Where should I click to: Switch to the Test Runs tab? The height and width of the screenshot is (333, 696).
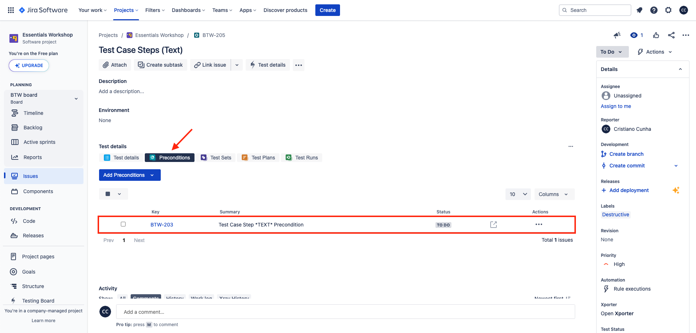(x=302, y=158)
